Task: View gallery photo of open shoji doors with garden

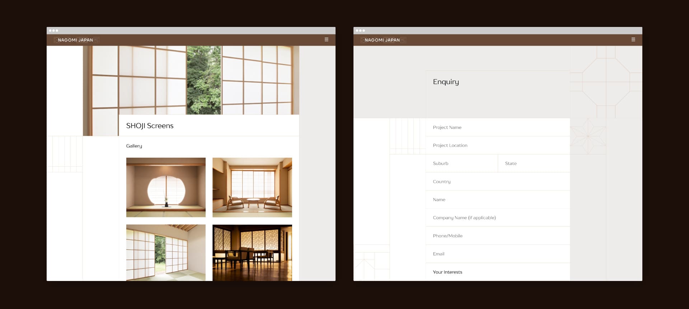Action: point(166,252)
